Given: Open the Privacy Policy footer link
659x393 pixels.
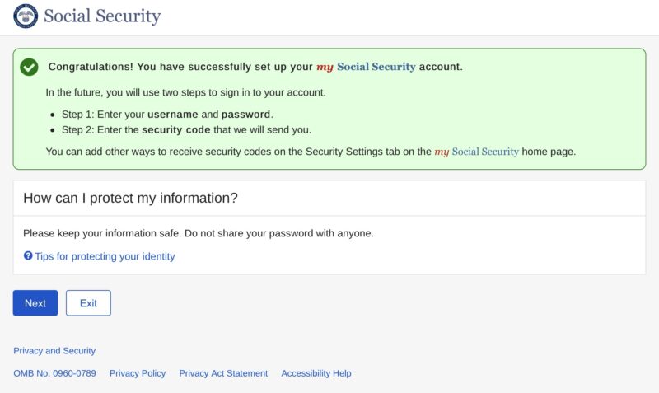Looking at the screenshot, I should coord(138,373).
